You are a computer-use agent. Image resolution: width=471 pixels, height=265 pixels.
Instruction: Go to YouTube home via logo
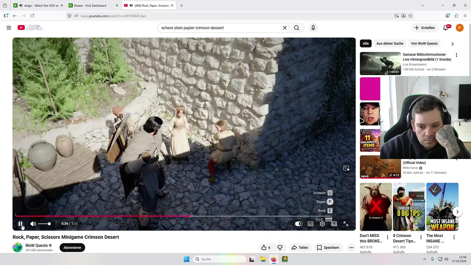pyautogui.click(x=30, y=28)
